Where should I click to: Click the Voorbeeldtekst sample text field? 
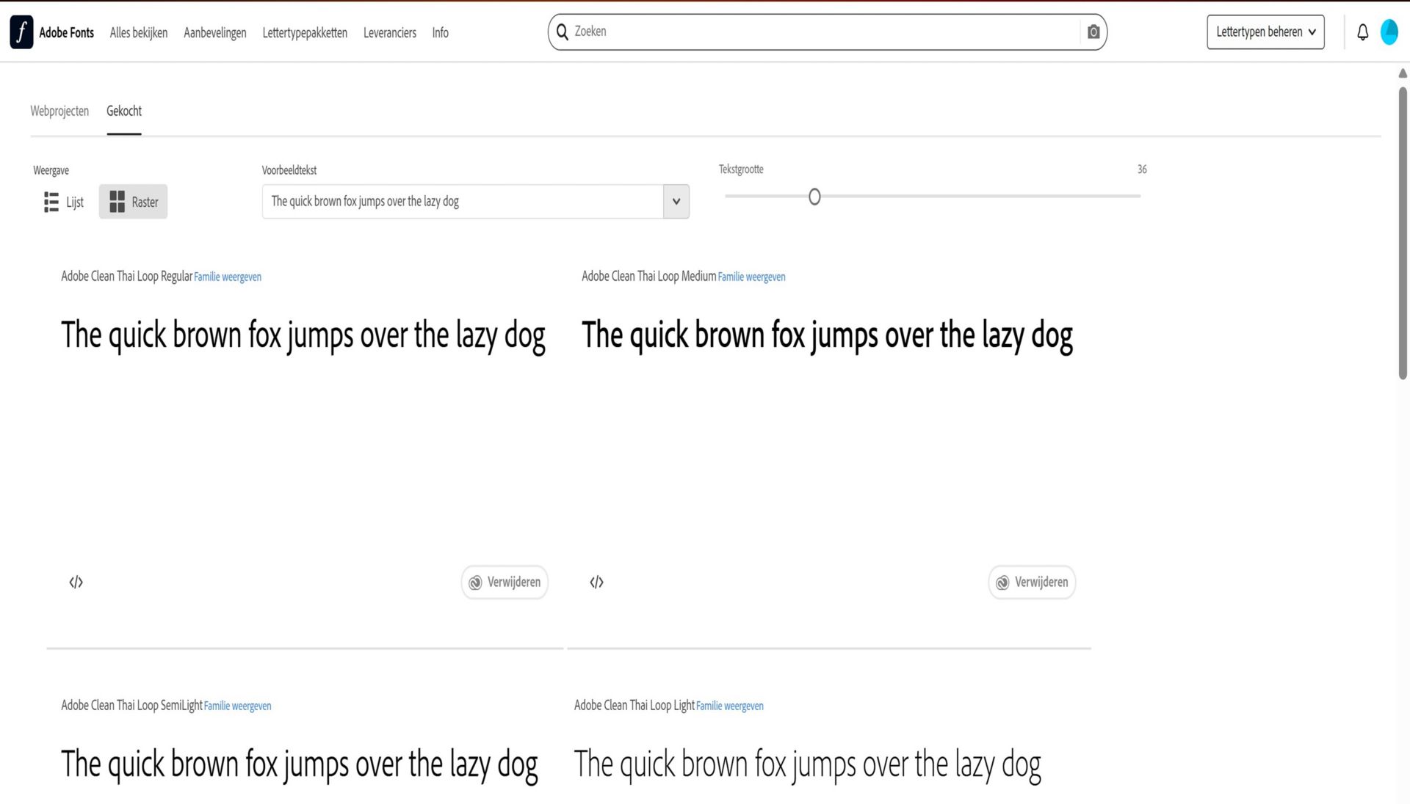[x=463, y=202]
